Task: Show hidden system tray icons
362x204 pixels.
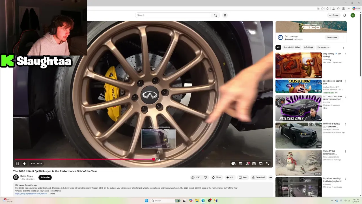Action: [332, 201]
